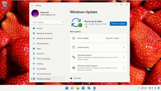Open Gaming settings
The height and width of the screenshot is (91, 161).
pyautogui.click(x=48, y=64)
